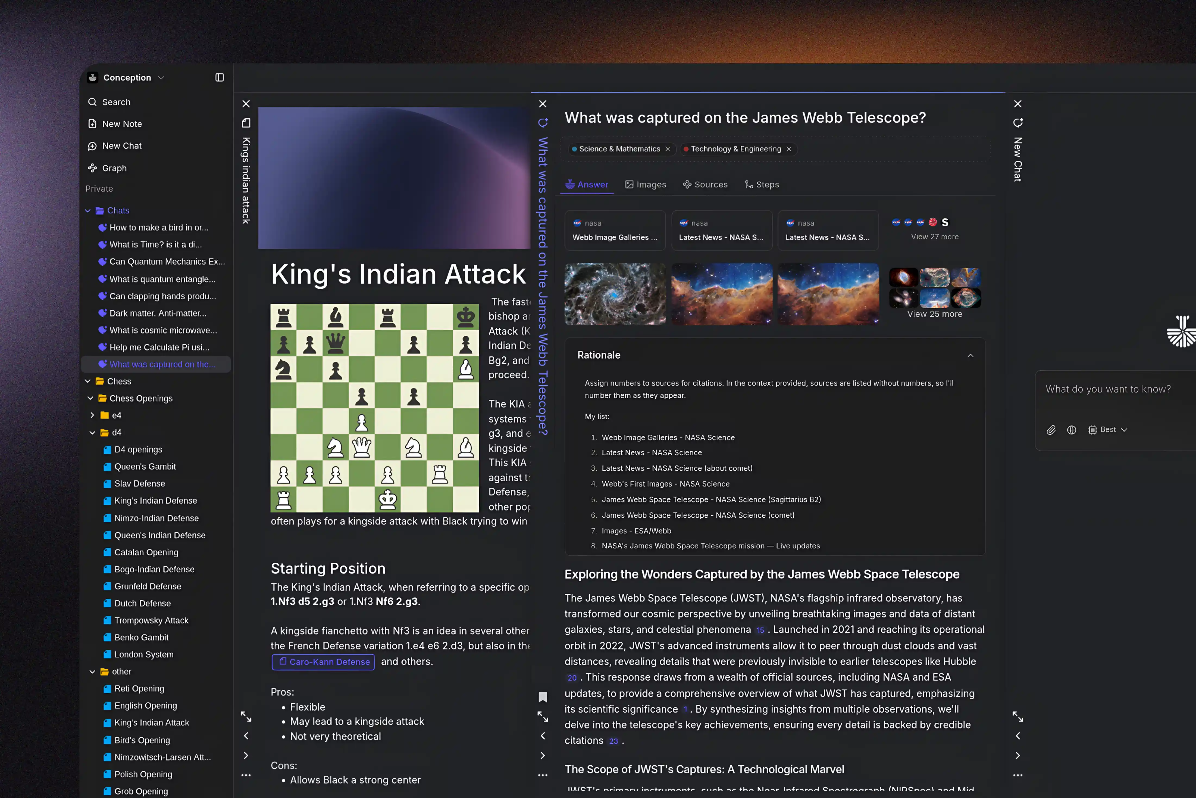Image resolution: width=1196 pixels, height=798 pixels.
Task: Collapse the Rationale section
Action: pyautogui.click(x=970, y=355)
